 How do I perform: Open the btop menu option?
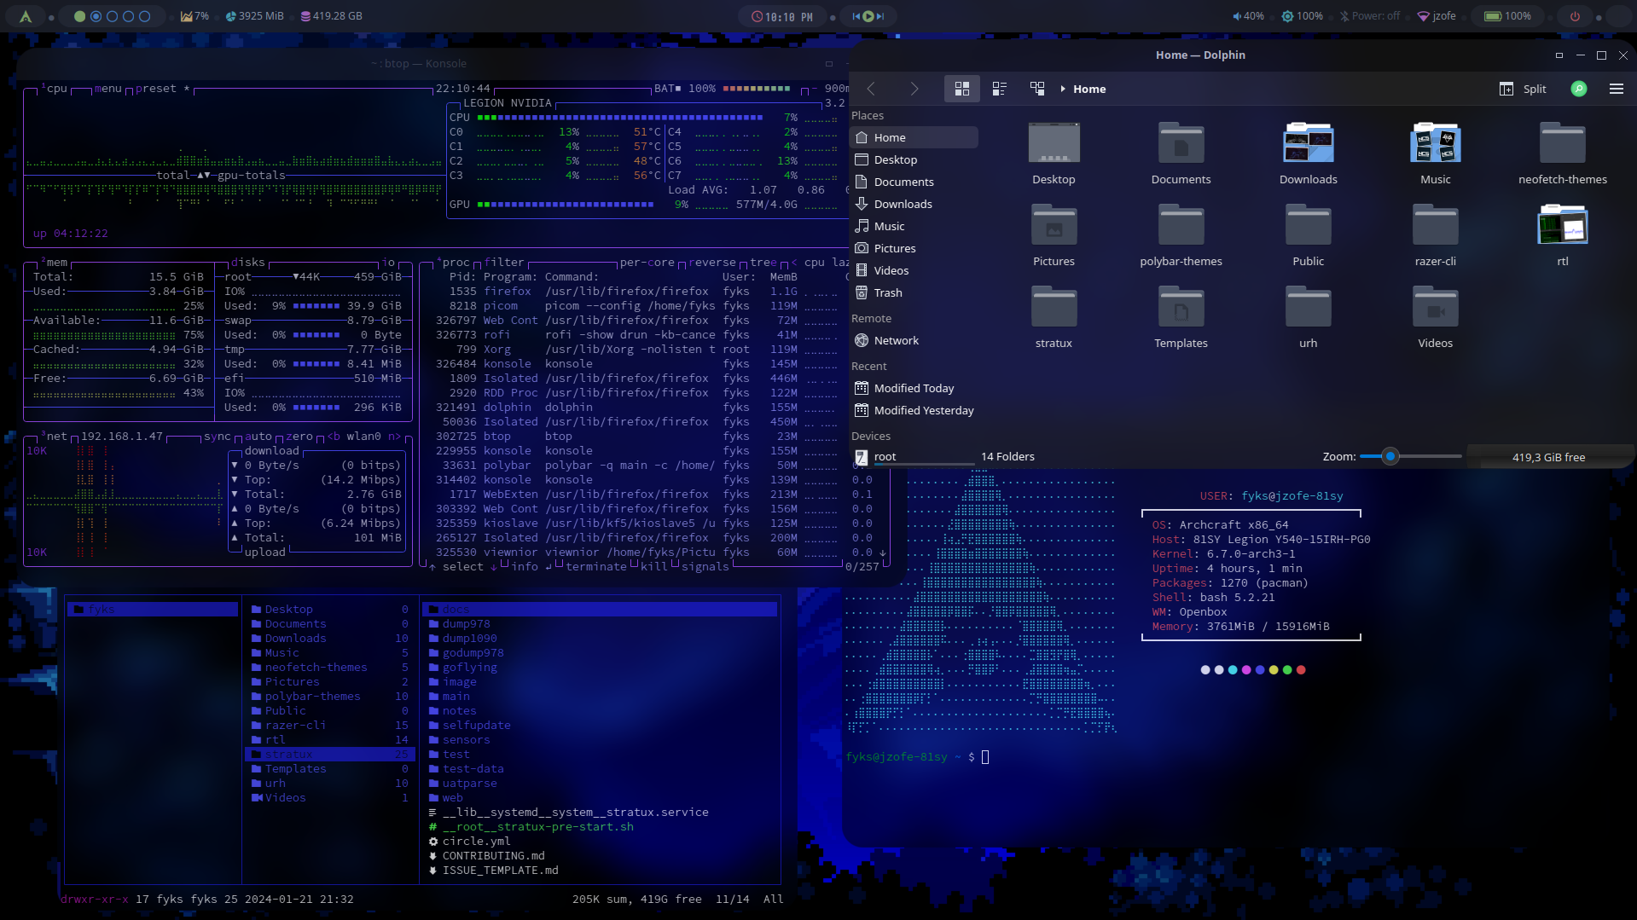coord(108,89)
